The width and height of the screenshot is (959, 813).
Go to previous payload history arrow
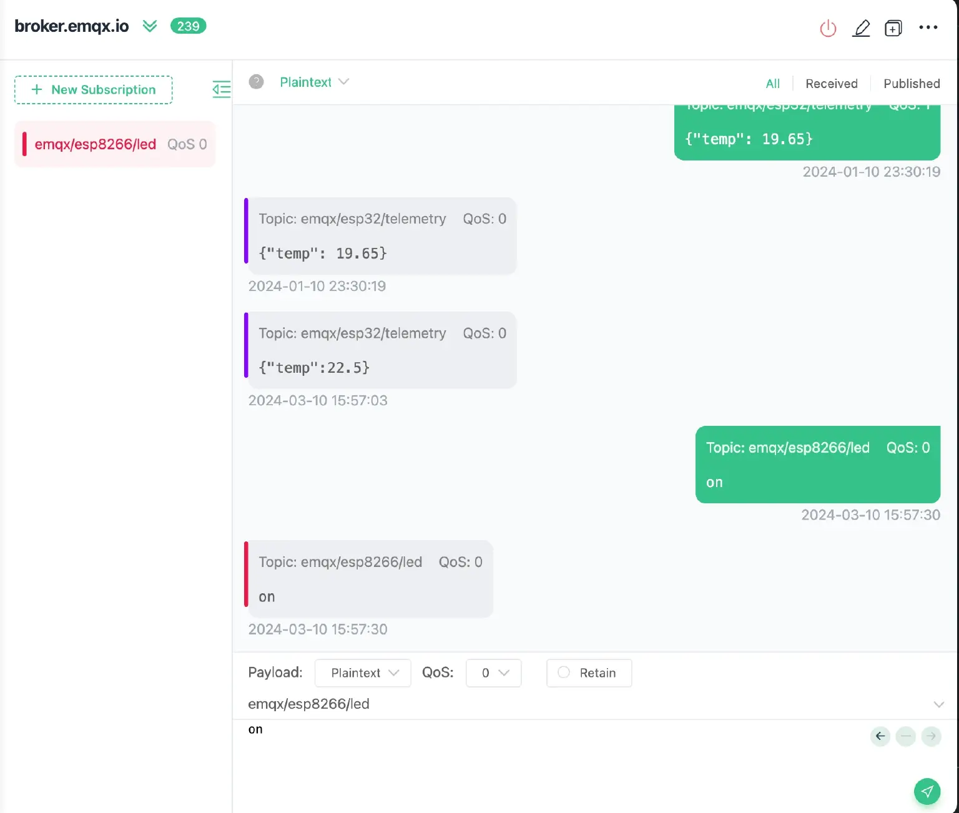click(880, 736)
